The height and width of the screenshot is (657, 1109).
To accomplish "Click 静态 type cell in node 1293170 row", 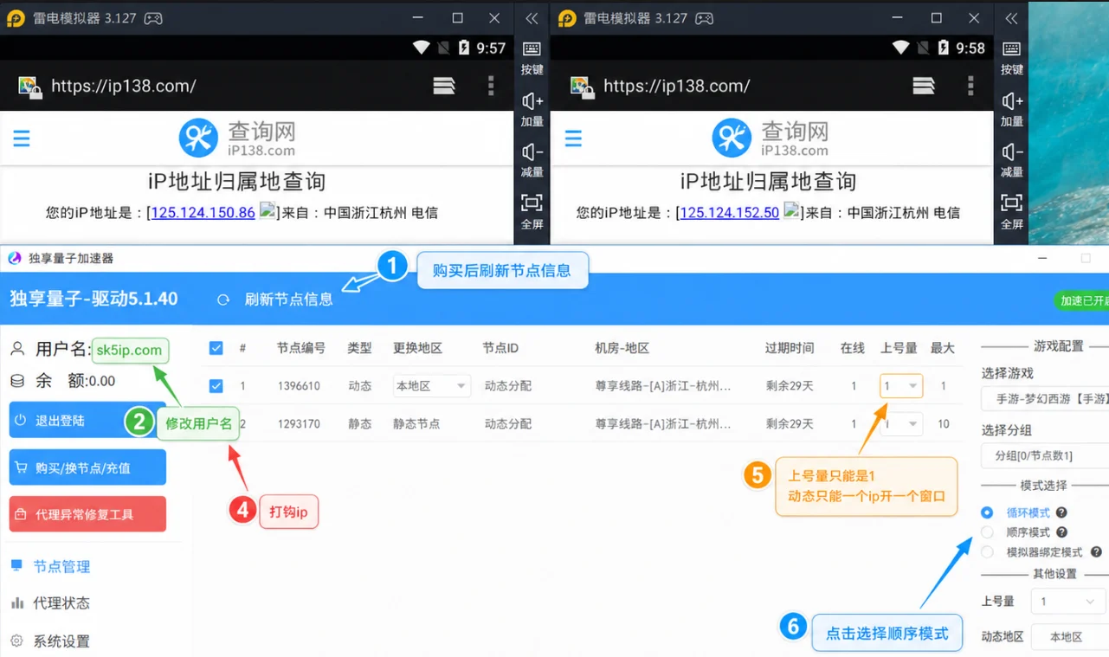I will tap(359, 424).
